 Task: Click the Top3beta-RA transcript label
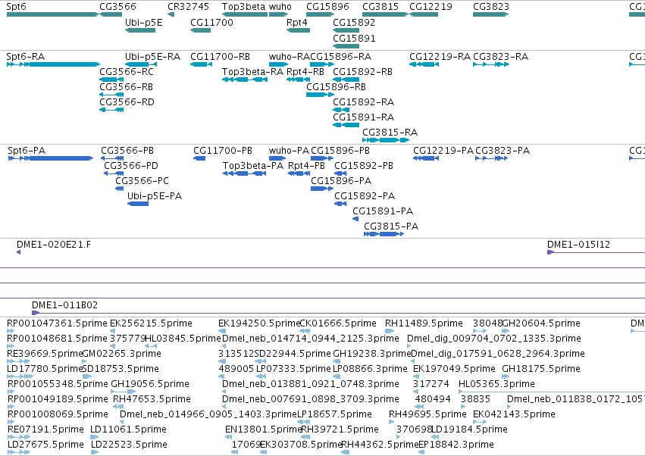[x=252, y=72]
